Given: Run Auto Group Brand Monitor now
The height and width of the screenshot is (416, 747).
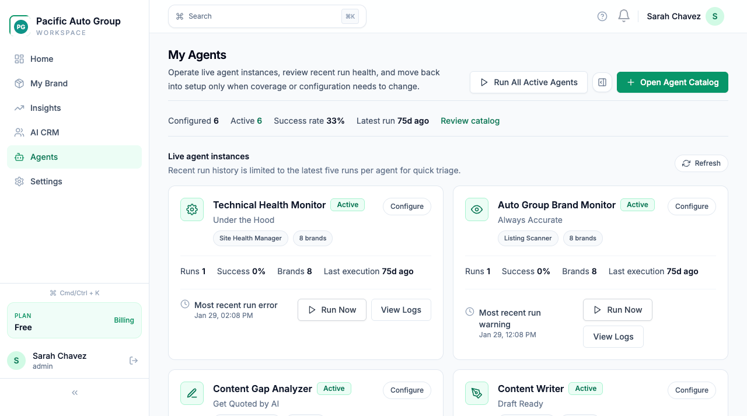Looking at the screenshot, I should click(617, 310).
